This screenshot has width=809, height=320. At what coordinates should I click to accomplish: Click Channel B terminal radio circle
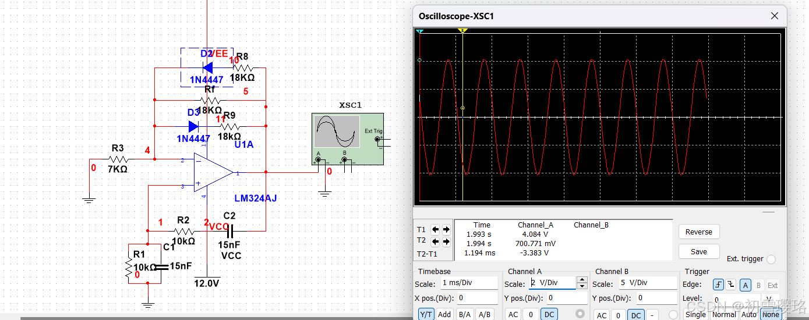click(673, 314)
